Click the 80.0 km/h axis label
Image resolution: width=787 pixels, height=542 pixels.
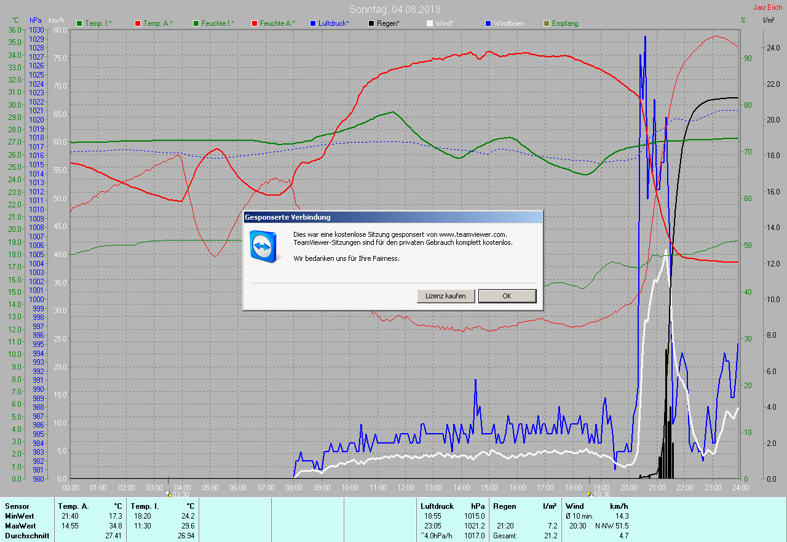60,30
